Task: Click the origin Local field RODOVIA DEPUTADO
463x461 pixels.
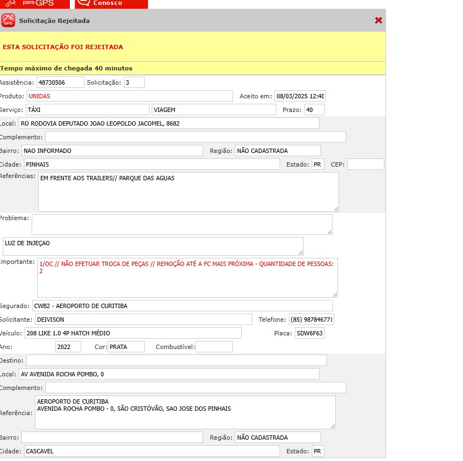Action: [169, 123]
